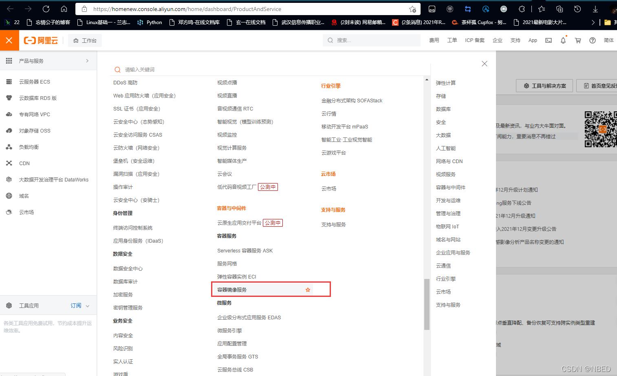Click the CDN sidebar icon
This screenshot has height=376, width=617.
9,163
